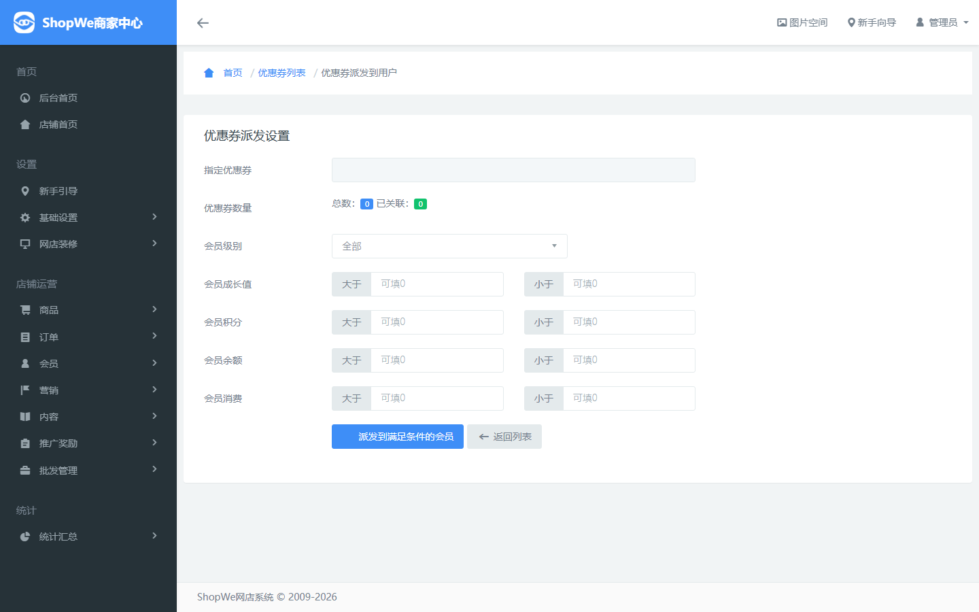Click the blue 总数 count badge
Viewport: 979px width, 612px height.
tap(366, 204)
